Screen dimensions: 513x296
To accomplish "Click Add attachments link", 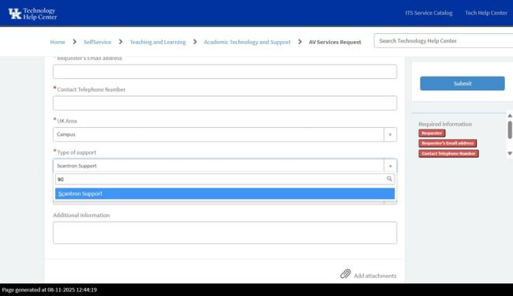I will pyautogui.click(x=375, y=275).
